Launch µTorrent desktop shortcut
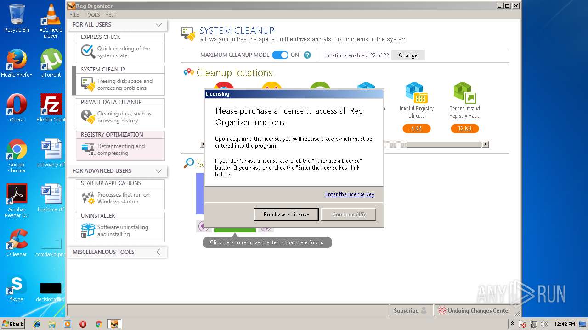Viewport: 588px width, 330px height. click(x=51, y=63)
